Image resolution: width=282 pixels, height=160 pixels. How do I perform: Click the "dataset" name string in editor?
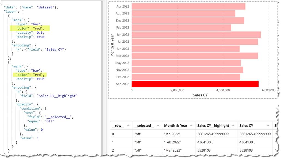pyautogui.click(x=46, y=7)
